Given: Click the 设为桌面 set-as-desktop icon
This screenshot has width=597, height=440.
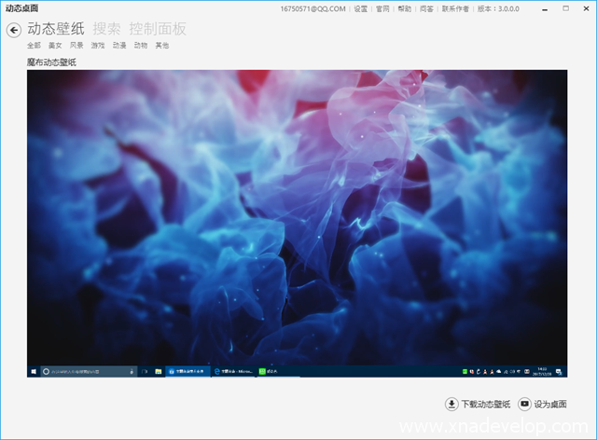Looking at the screenshot, I should point(524,404).
